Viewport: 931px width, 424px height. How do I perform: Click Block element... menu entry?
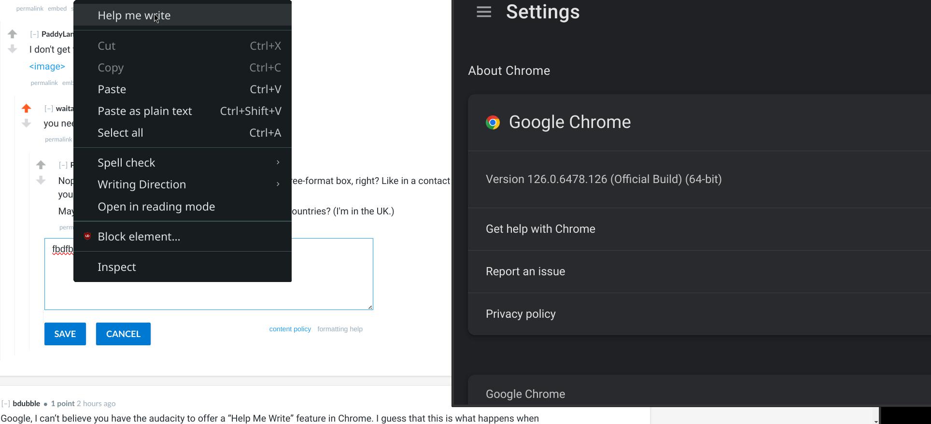point(183,237)
